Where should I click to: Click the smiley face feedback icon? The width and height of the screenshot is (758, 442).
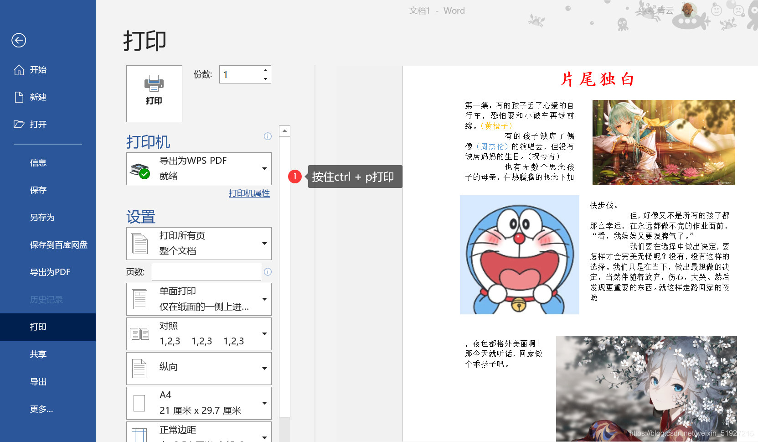pyautogui.click(x=717, y=10)
